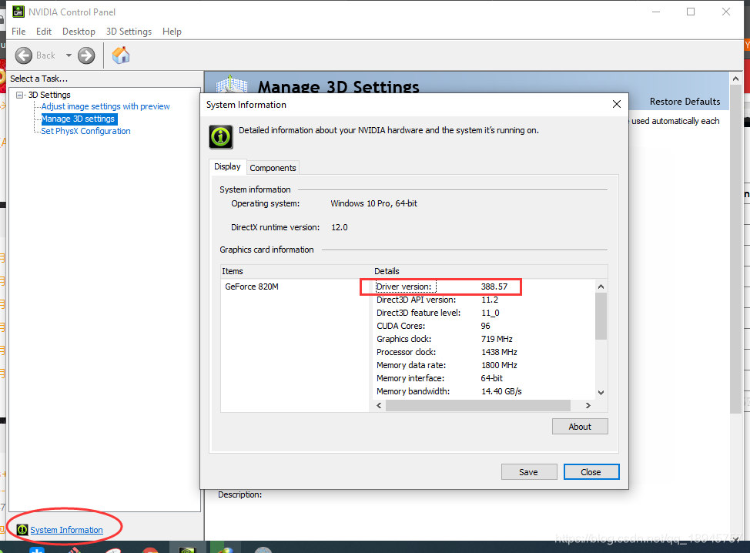Click the 388.57 driver version value
The image size is (750, 553).
click(494, 287)
